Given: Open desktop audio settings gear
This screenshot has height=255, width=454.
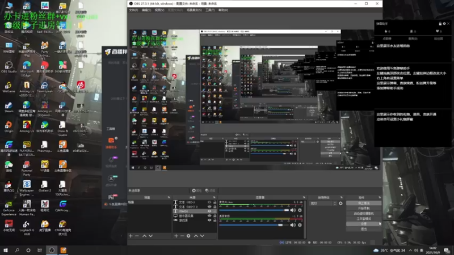Looking at the screenshot, I should (300, 225).
